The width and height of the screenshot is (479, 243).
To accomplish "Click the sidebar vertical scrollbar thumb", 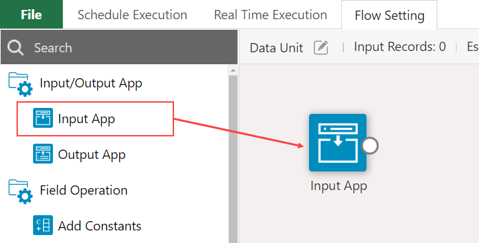I will pos(233,159).
